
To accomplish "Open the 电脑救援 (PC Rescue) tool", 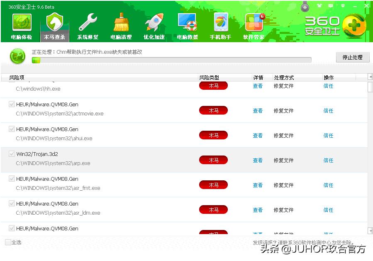I will click(x=187, y=25).
